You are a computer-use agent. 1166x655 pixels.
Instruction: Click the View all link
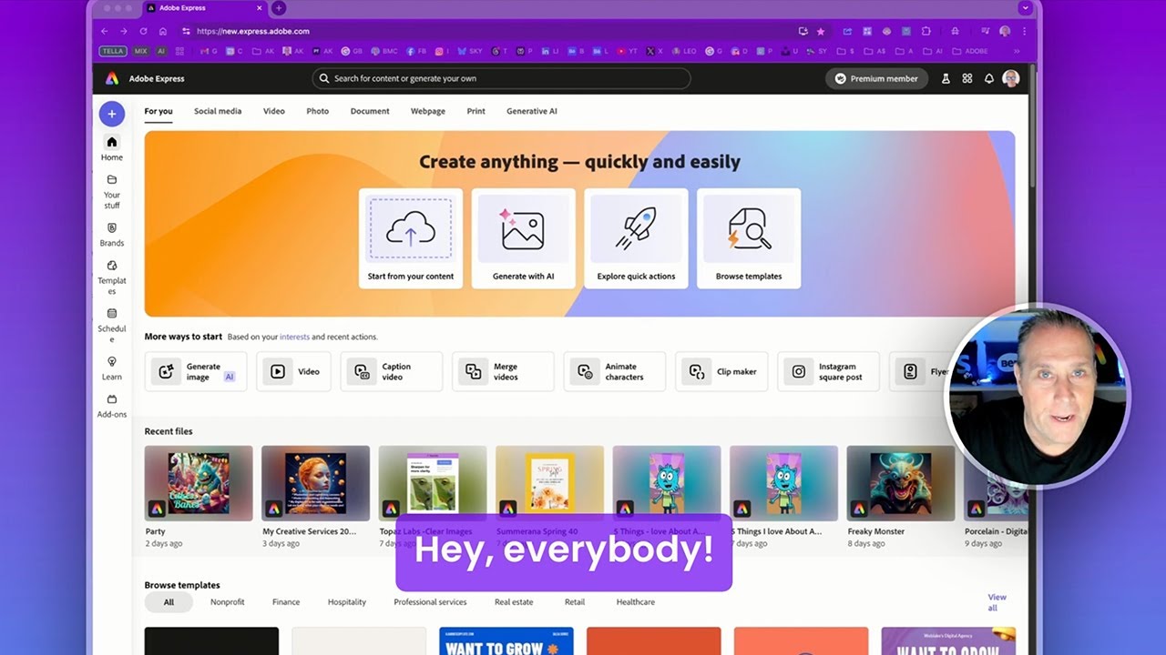pyautogui.click(x=997, y=602)
